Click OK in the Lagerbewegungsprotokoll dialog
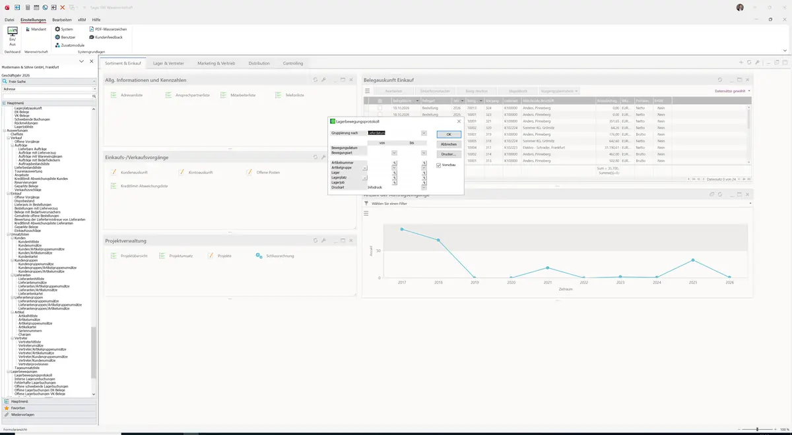Viewport: 792px width, 435px height. point(449,134)
